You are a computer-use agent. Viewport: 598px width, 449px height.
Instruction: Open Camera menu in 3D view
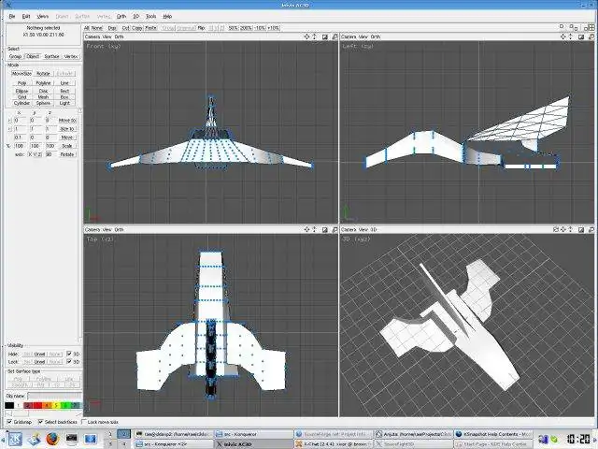click(349, 229)
